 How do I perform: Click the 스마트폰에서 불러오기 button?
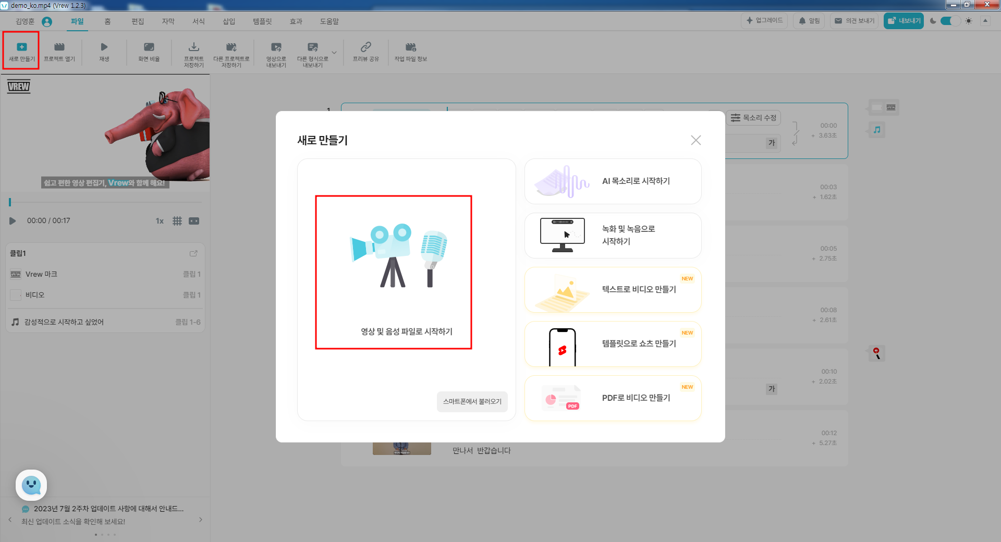(472, 402)
